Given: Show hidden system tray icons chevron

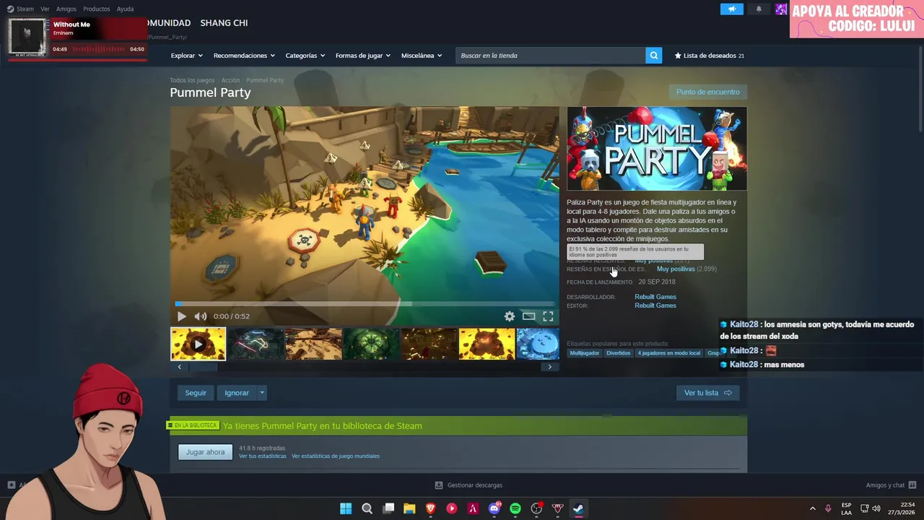Looking at the screenshot, I should [812, 508].
